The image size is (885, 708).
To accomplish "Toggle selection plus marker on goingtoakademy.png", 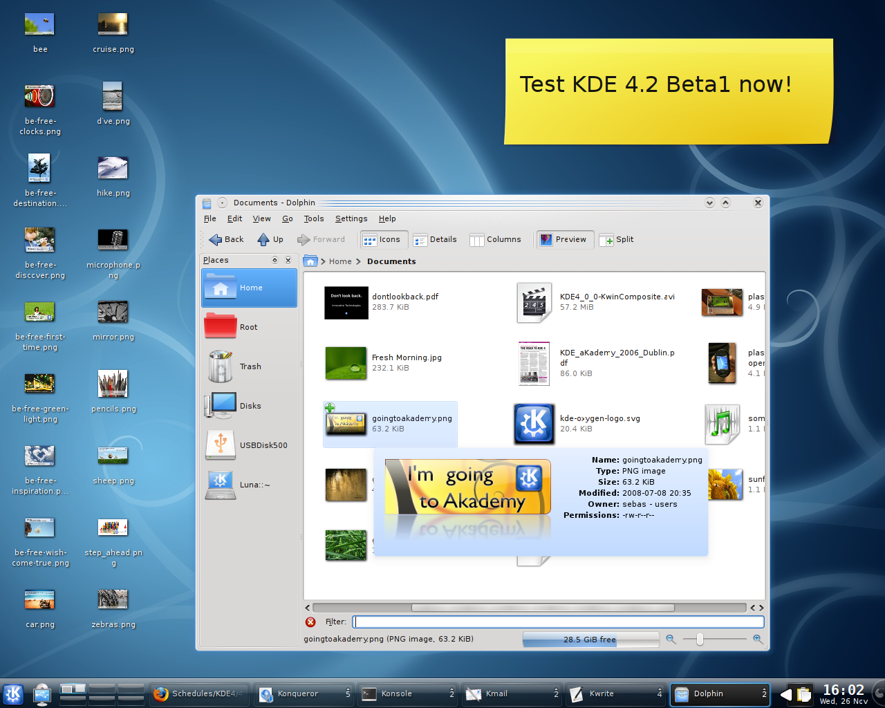I will tap(330, 408).
